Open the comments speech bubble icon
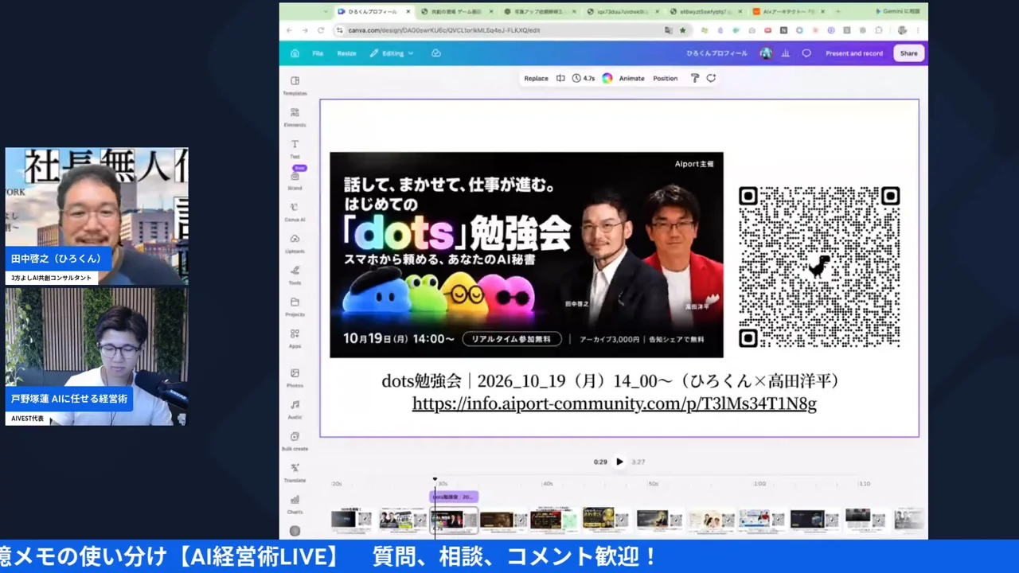 [806, 53]
